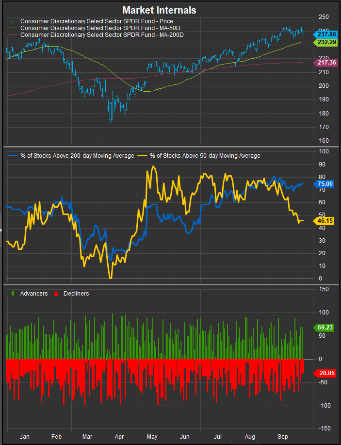Screen dimensions: 341x445
Task: Click Jan on the time axis
Action: coord(24,436)
